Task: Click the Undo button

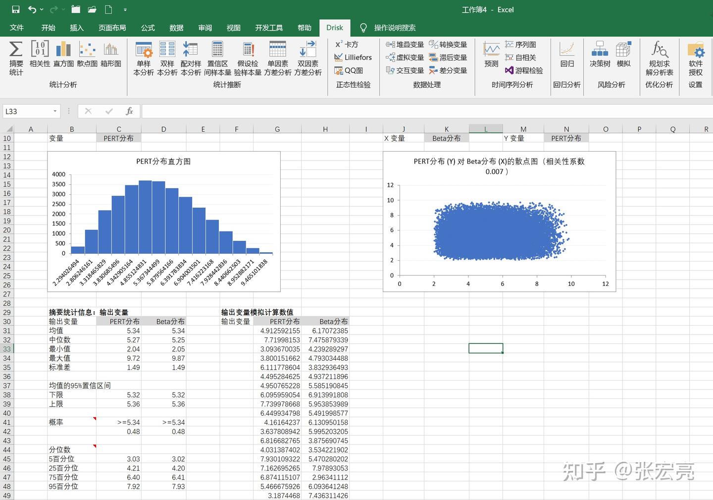Action: (32, 9)
